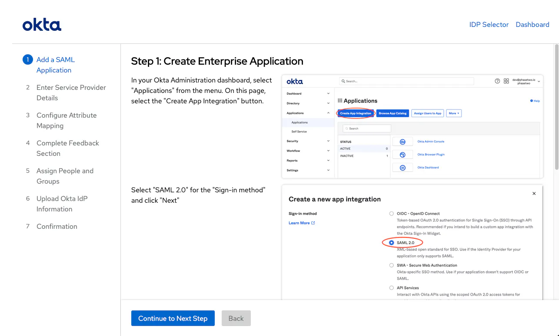The height and width of the screenshot is (336, 559).
Task: Click the Self Service item in illustrated sidebar
Action: pos(299,132)
